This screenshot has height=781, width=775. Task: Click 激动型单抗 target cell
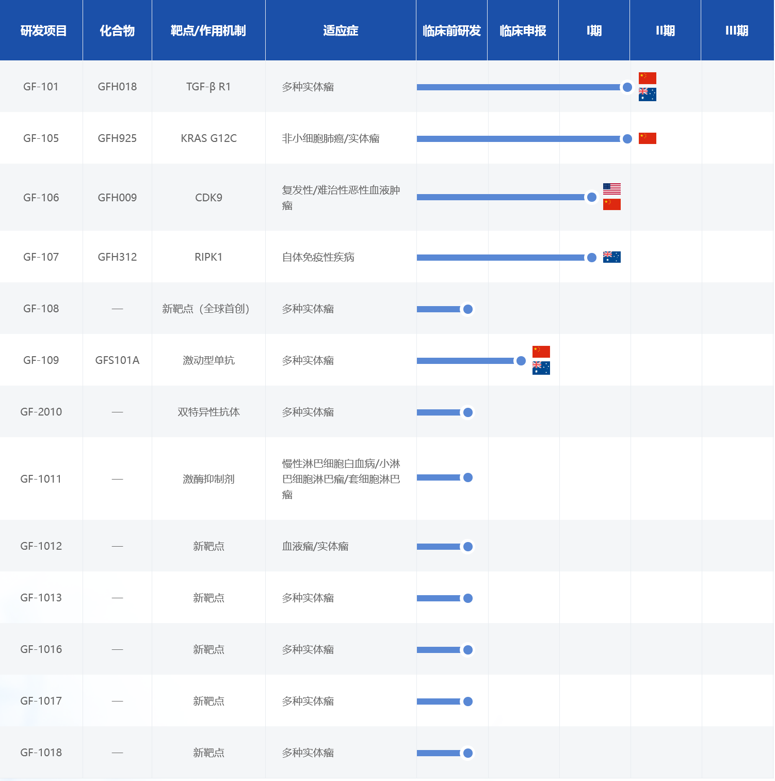tap(208, 360)
